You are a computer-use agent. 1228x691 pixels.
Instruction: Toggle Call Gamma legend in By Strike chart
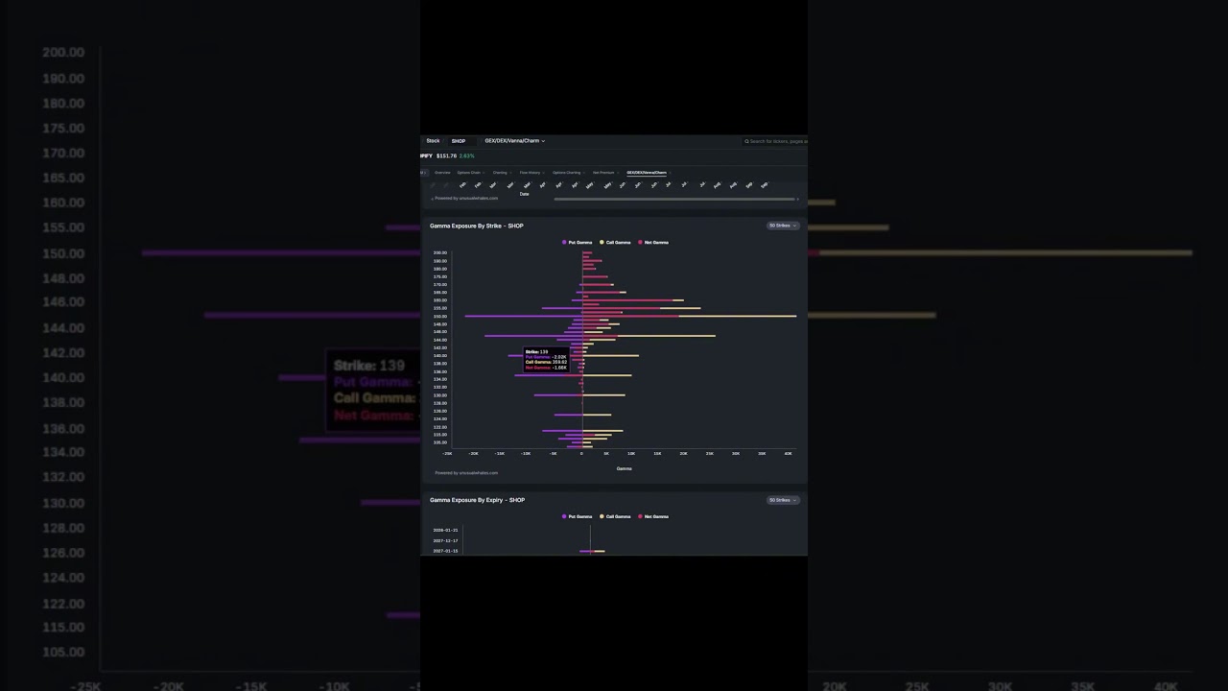point(616,243)
